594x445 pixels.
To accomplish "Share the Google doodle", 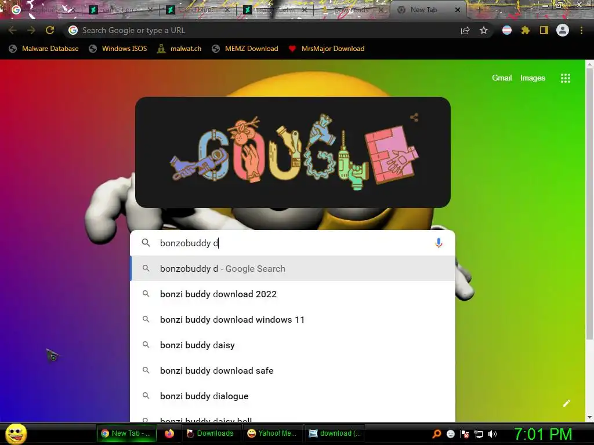I will 414,117.
